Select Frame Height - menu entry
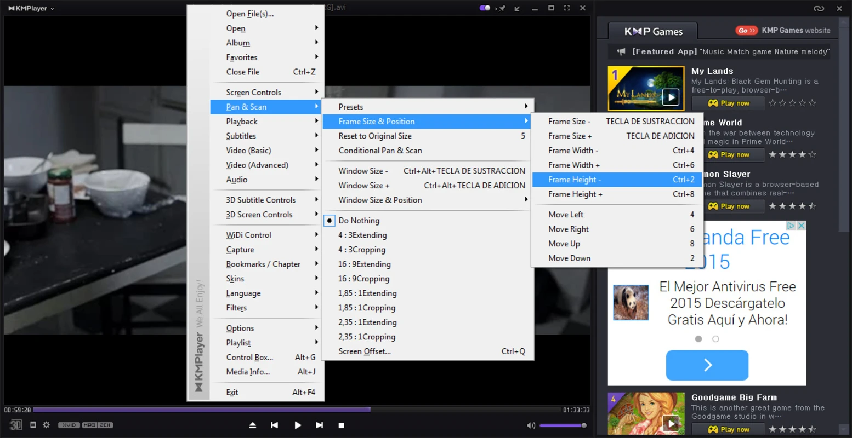The height and width of the screenshot is (438, 852). click(575, 179)
